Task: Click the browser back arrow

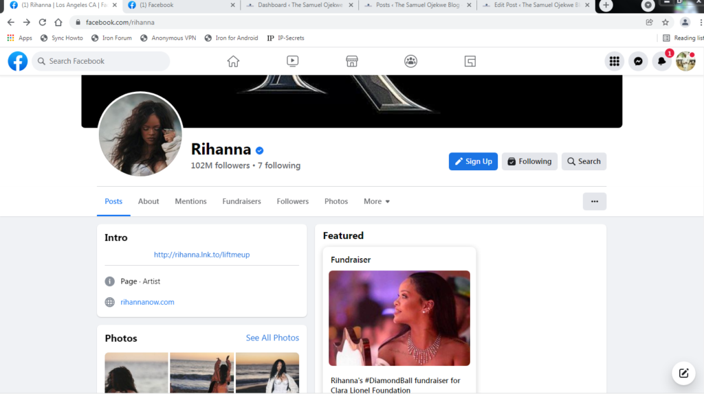Action: click(x=11, y=22)
